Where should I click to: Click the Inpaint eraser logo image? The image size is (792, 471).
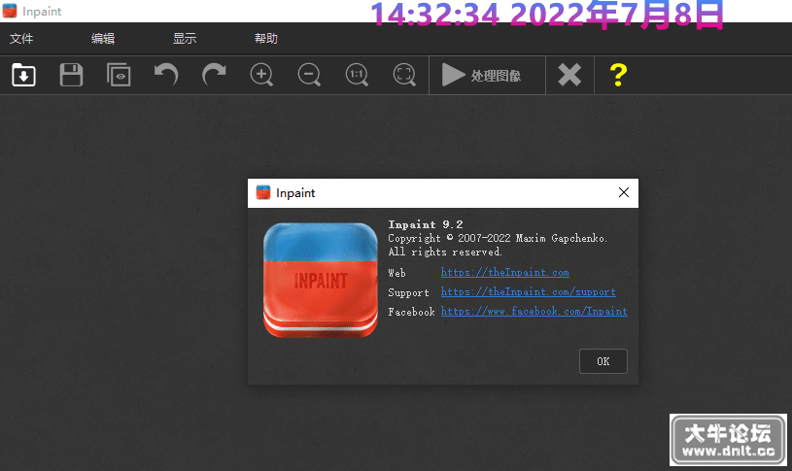[x=321, y=281]
